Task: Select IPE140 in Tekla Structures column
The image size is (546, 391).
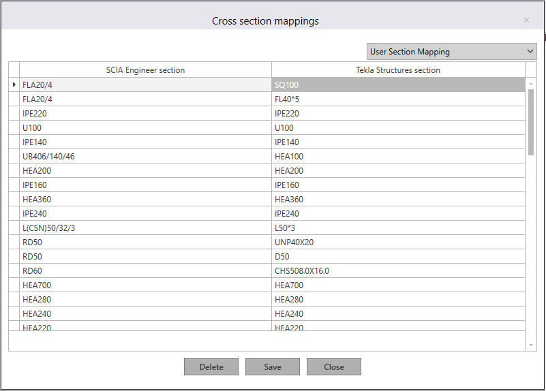Action: coord(398,142)
